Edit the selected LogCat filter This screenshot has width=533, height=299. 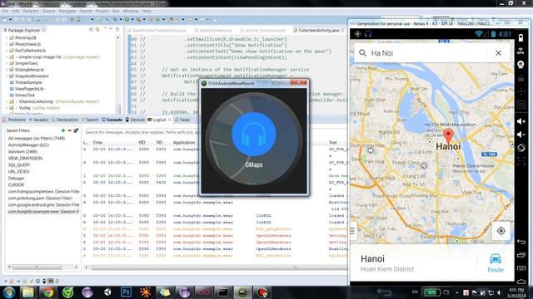(x=76, y=130)
